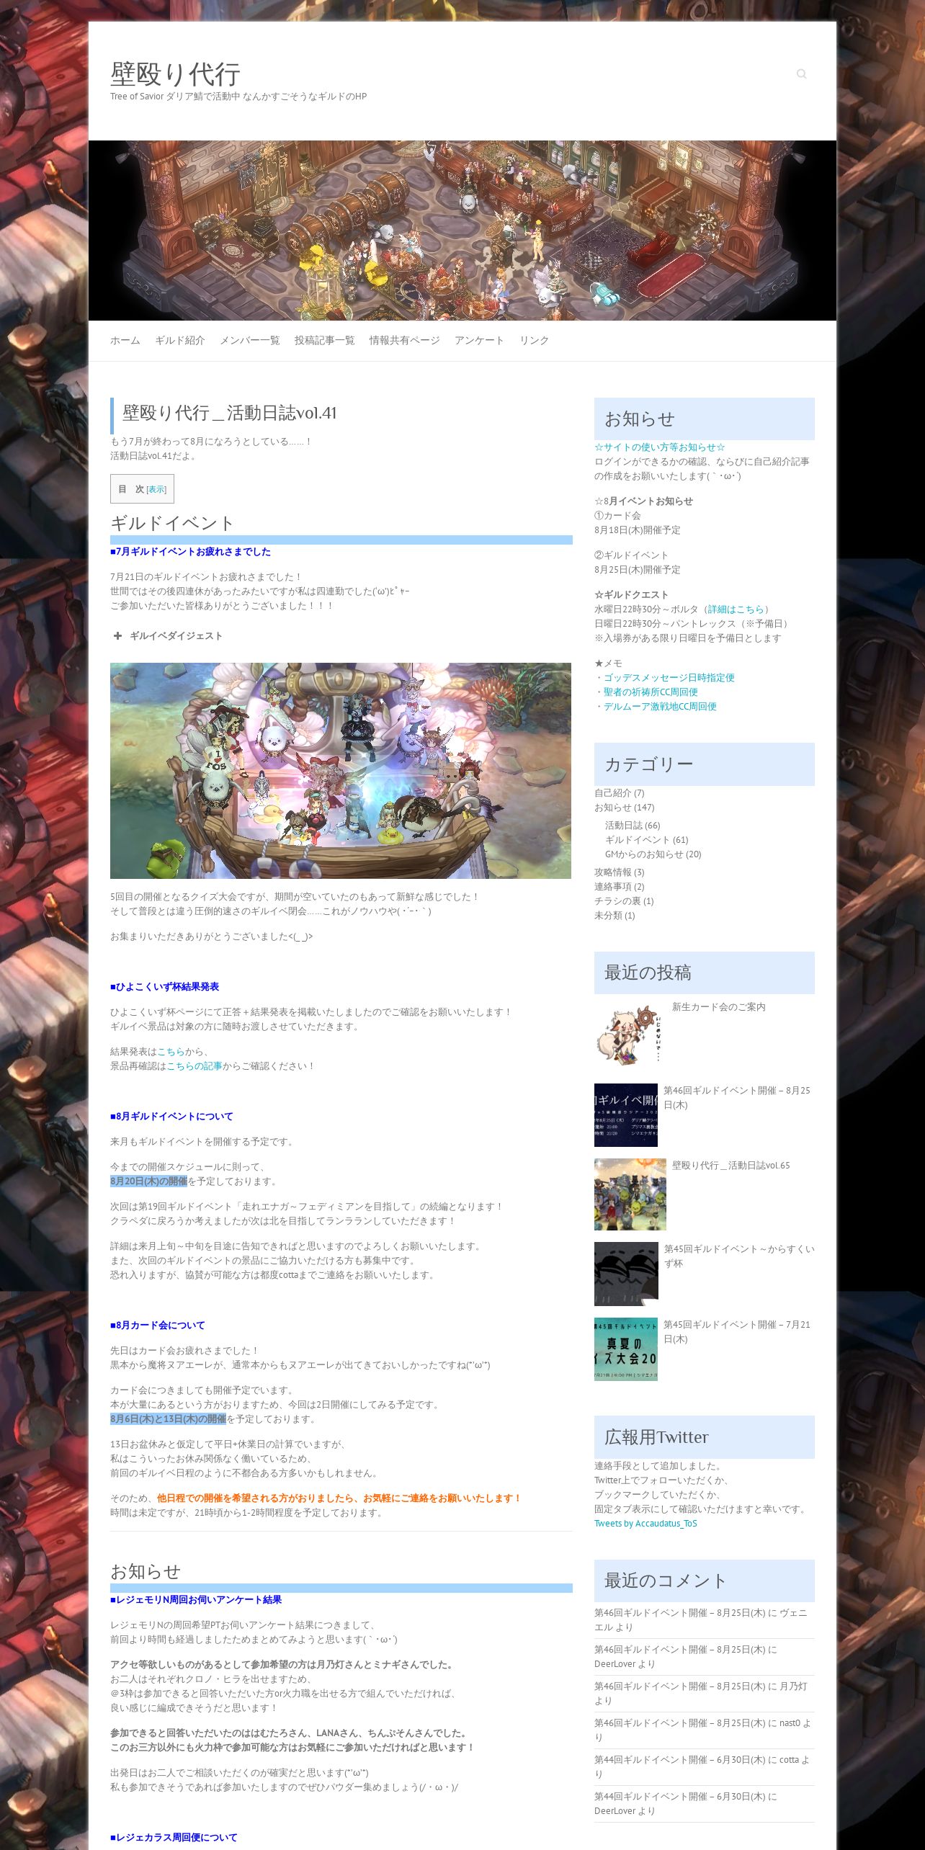
Task: Show the table of contents via 表示
Action: click(x=156, y=489)
